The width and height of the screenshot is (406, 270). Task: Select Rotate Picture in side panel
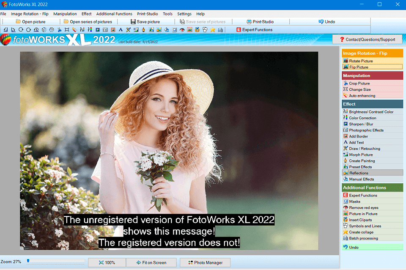point(372,61)
